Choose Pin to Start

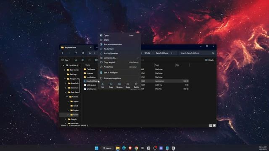119,49
